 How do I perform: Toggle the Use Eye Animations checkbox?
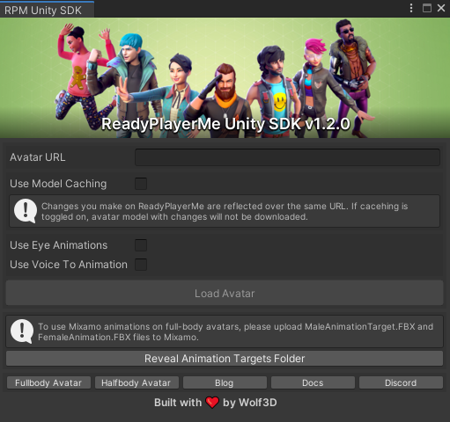pyautogui.click(x=141, y=245)
